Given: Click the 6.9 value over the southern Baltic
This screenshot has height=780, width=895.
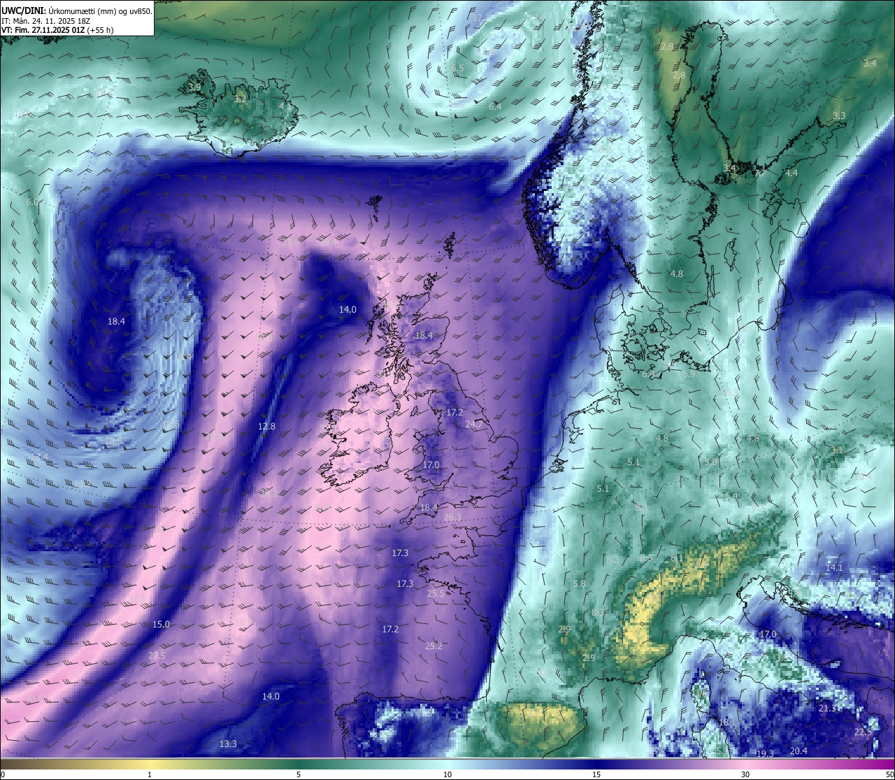Looking at the screenshot, I should (689, 374).
